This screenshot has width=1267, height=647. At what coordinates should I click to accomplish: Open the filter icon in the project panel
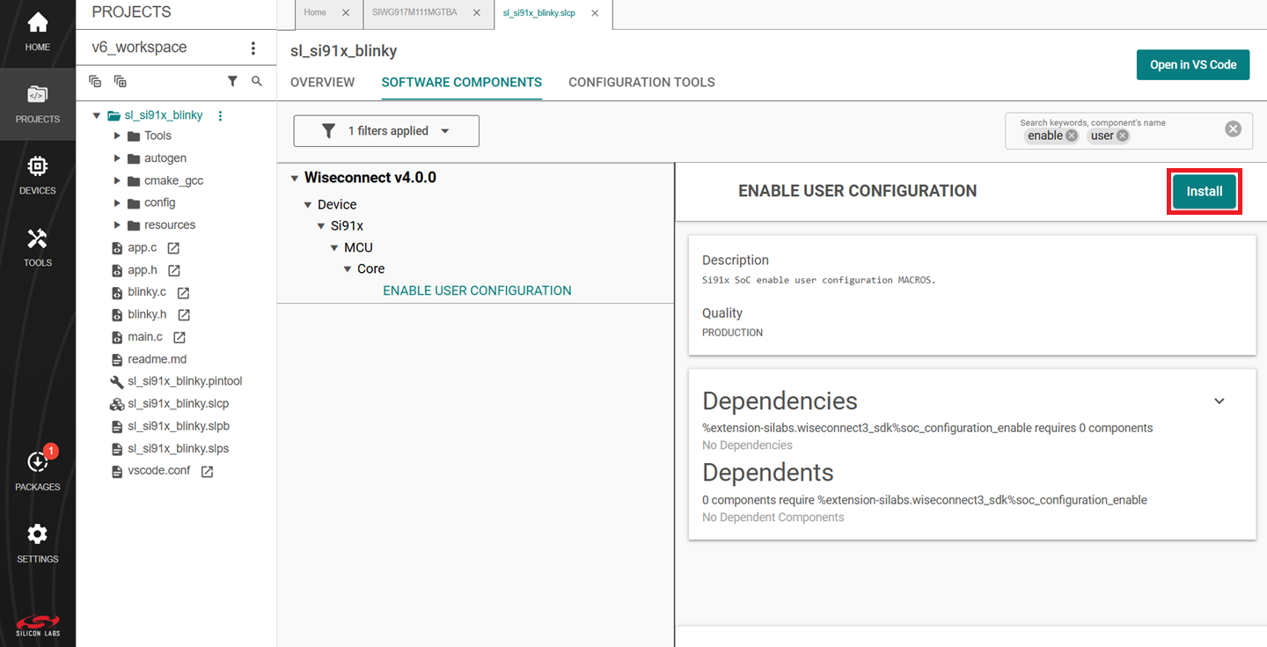(232, 80)
